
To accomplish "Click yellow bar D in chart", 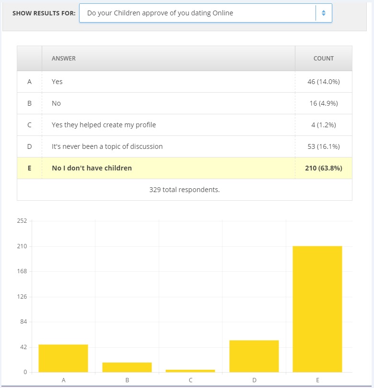I will pos(254,356).
